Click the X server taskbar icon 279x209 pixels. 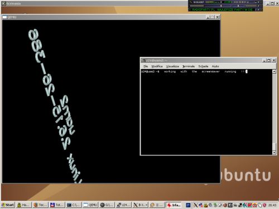tap(136, 205)
